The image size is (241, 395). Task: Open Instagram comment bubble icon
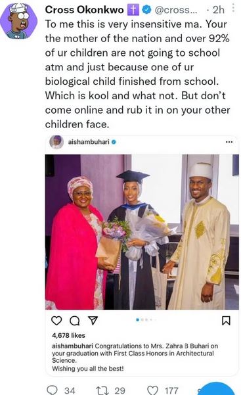(x=75, y=321)
